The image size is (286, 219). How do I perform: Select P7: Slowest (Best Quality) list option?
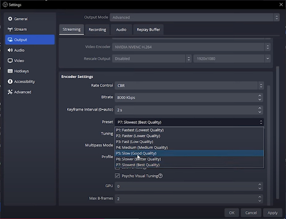pos(190,165)
